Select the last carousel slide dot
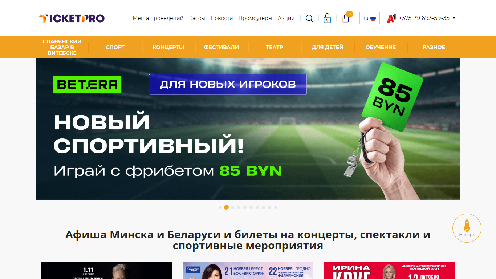The width and height of the screenshot is (496, 279). [276, 207]
